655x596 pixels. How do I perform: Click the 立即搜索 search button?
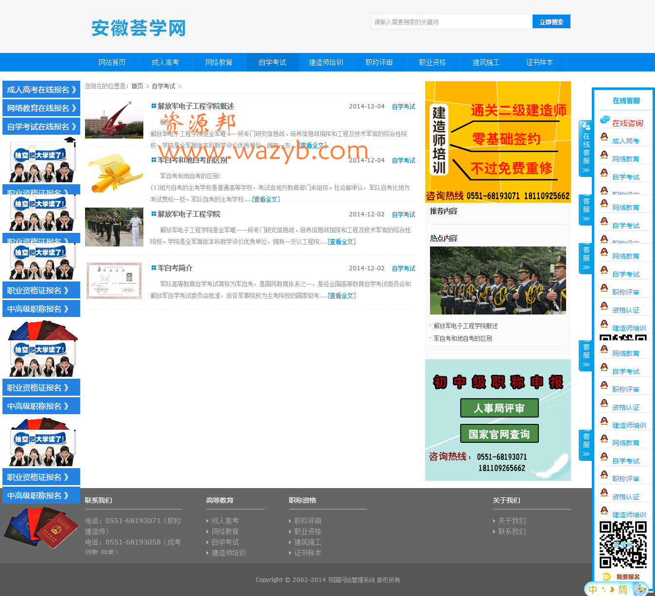(551, 21)
